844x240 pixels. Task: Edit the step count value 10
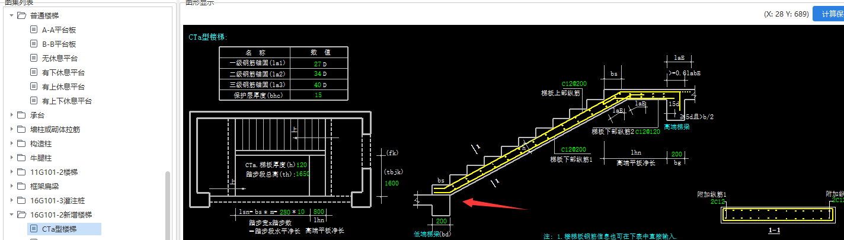tap(300, 212)
